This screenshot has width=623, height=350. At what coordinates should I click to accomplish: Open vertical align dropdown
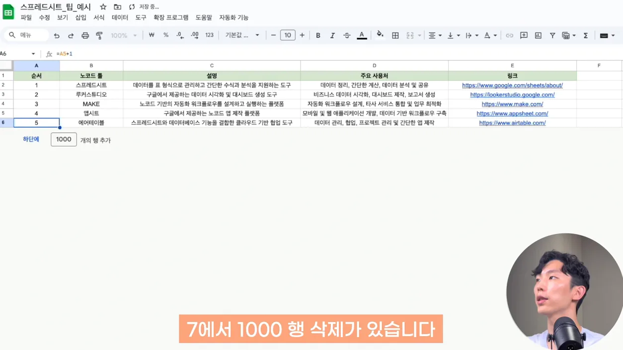click(x=453, y=36)
